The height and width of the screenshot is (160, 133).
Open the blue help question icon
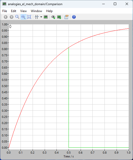(74, 17)
